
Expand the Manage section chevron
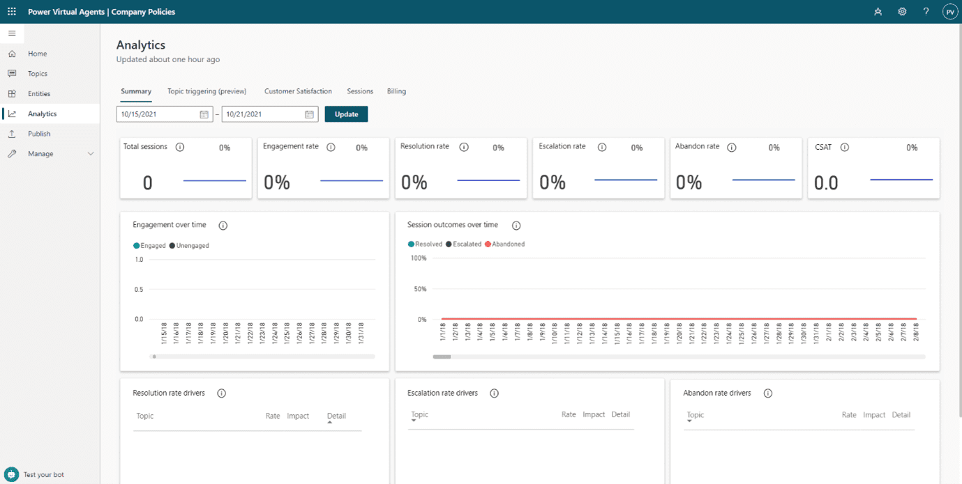pyautogui.click(x=91, y=154)
